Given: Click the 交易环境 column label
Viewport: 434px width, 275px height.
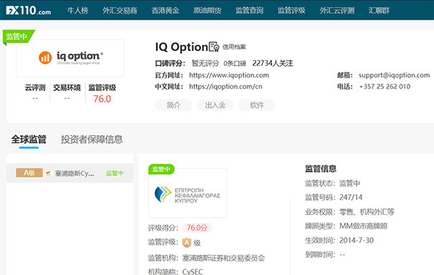Looking at the screenshot, I should [67, 87].
